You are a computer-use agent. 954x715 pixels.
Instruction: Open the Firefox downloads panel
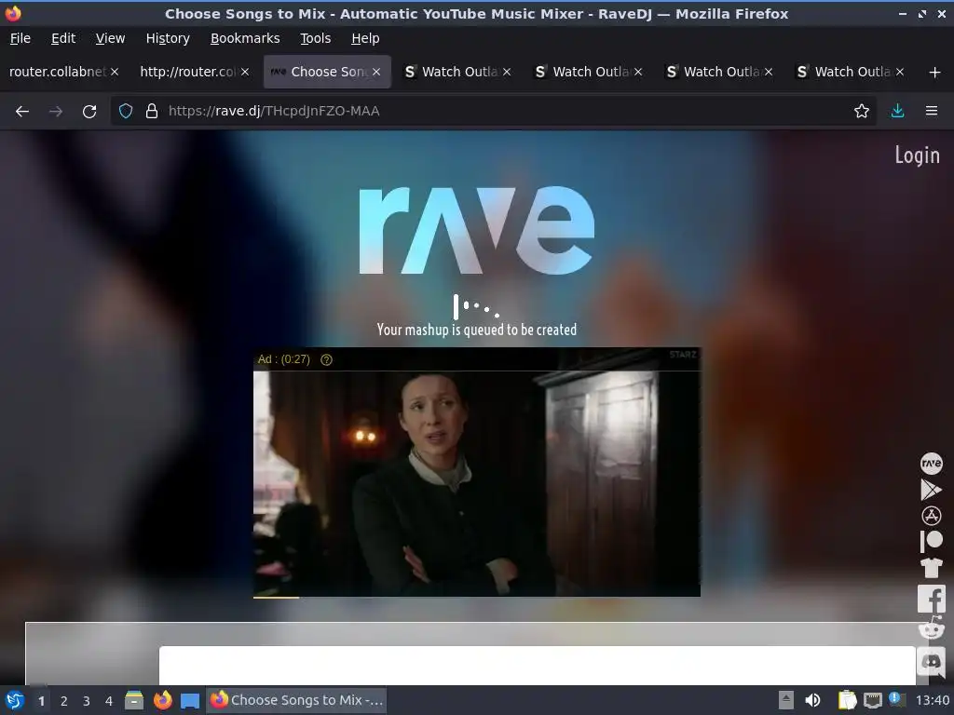click(897, 112)
